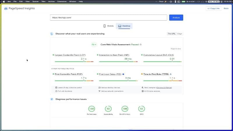This screenshot has height=131, width=233.
Task: Click the Core Web Vitals pulse icon
Action: pyautogui.click(x=94, y=45)
